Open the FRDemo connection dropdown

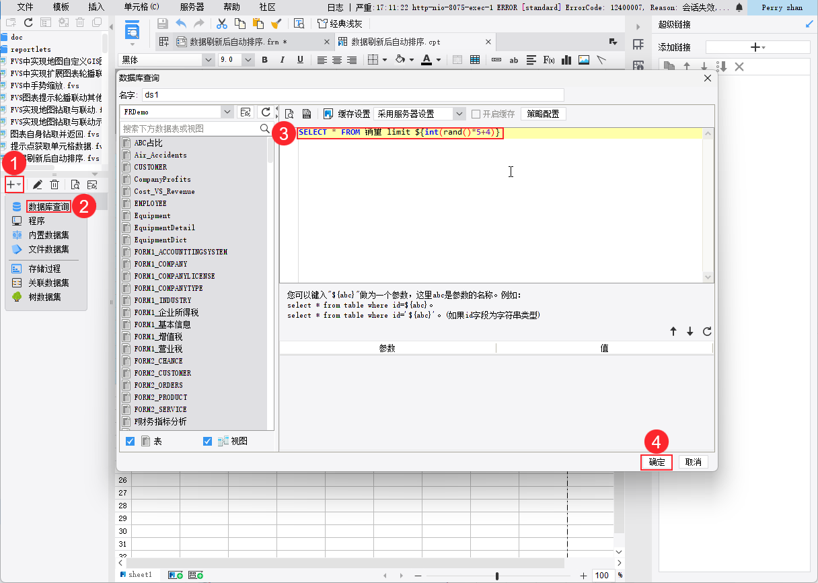point(227,112)
